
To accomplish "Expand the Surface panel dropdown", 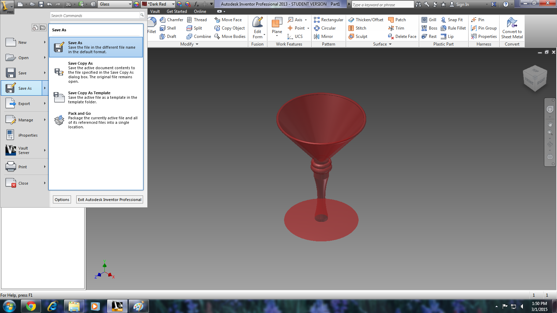I will (x=390, y=44).
